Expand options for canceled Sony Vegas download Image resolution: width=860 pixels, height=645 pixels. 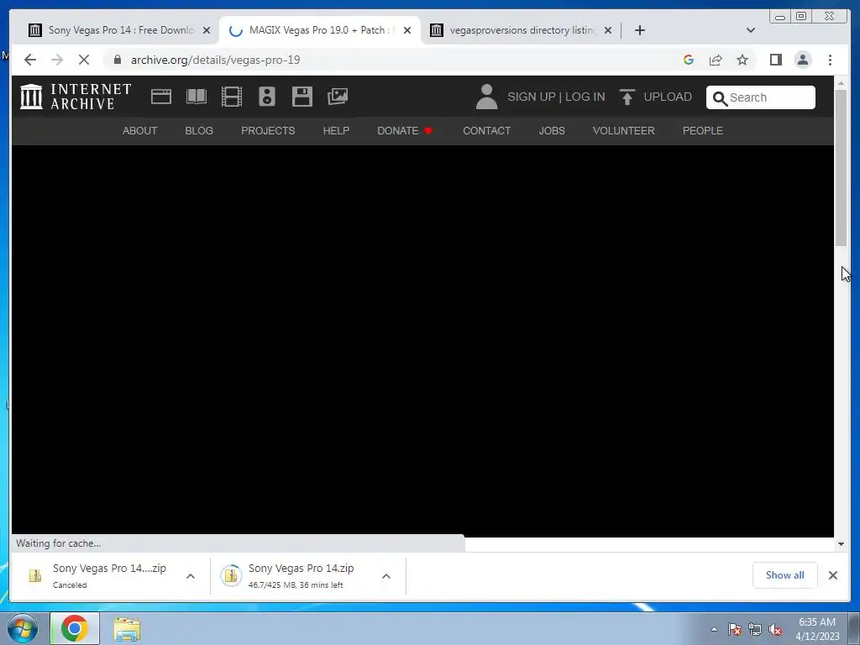[x=191, y=576]
